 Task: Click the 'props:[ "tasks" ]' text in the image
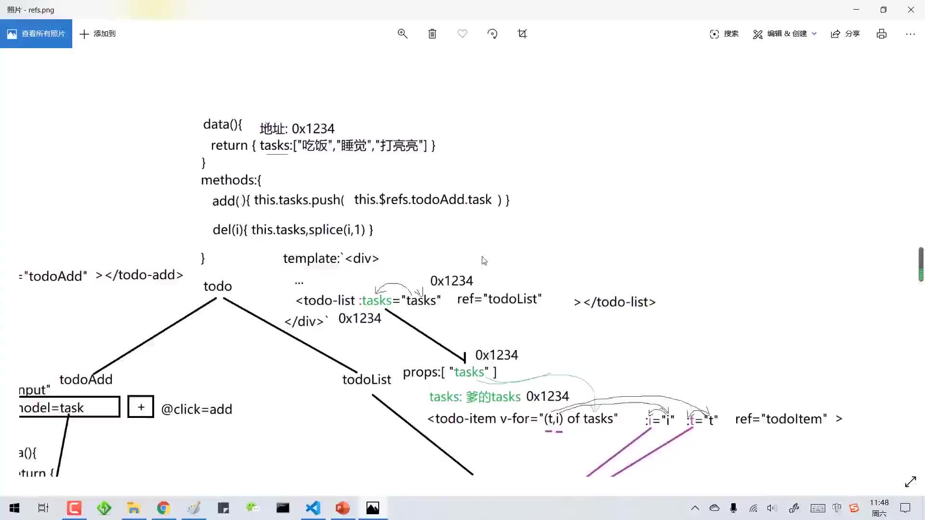point(450,372)
